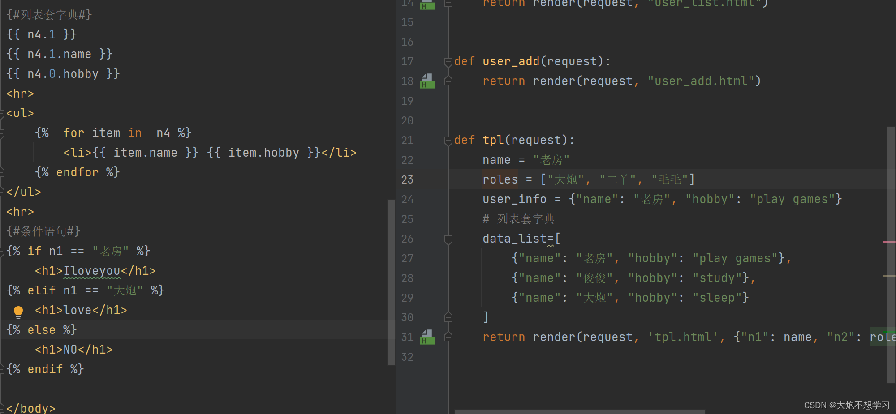Jump to the yellow warning stripe mark

click(x=889, y=276)
